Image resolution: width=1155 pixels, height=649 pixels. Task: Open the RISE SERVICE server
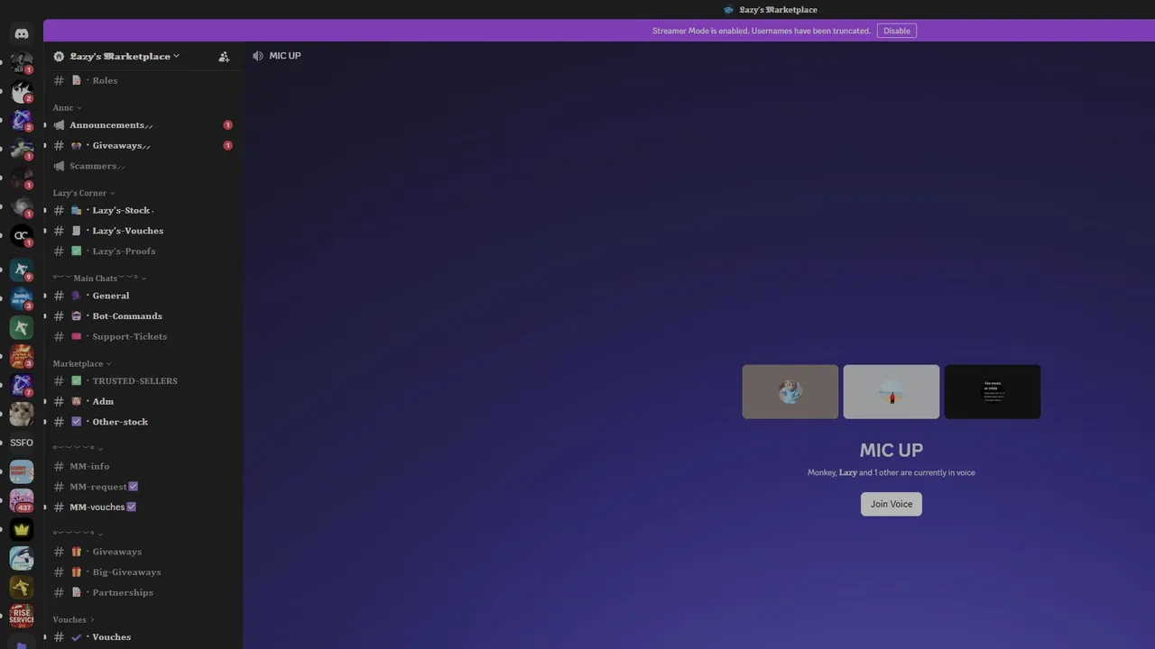click(22, 616)
